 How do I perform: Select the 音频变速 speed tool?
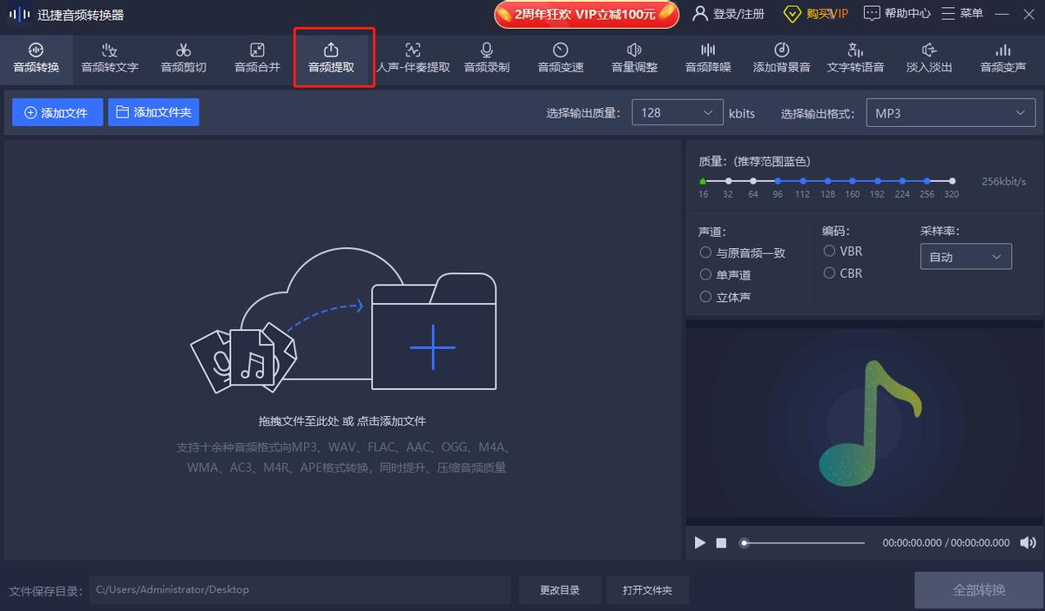coord(560,57)
